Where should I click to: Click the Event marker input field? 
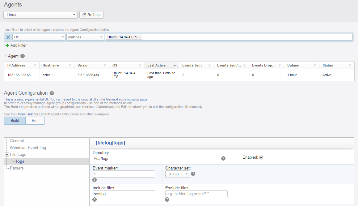coord(124,174)
